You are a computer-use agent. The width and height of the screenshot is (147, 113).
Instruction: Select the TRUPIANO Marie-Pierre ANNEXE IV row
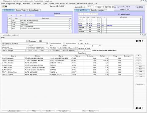click(67, 72)
